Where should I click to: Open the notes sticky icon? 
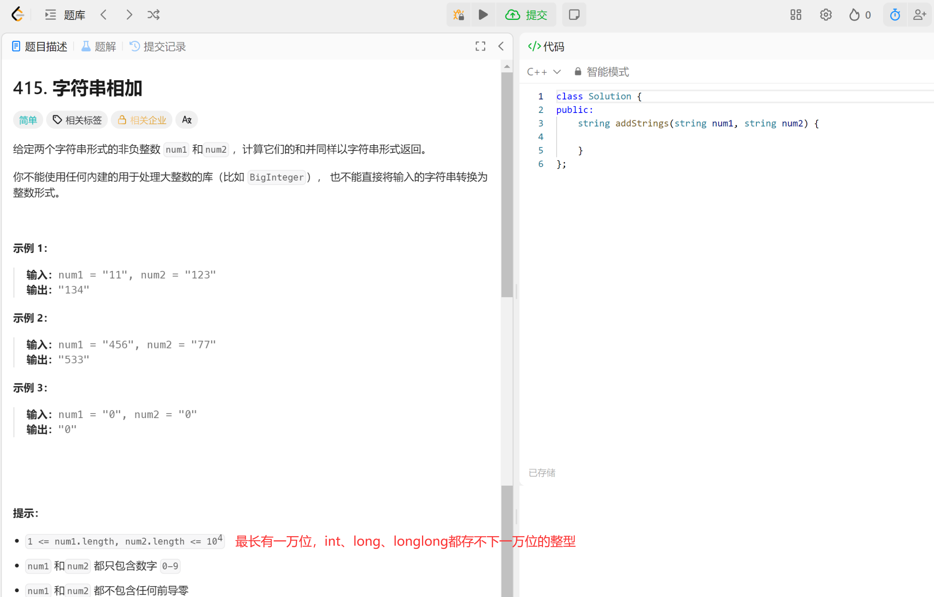[x=574, y=15]
